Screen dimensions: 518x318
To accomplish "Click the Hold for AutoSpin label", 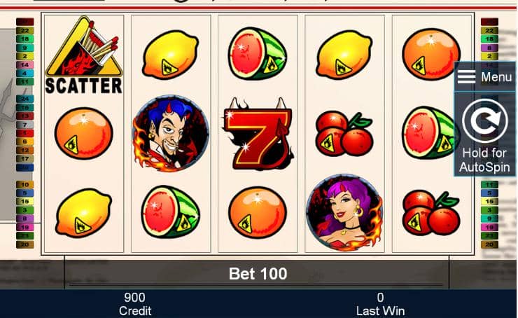I will click(484, 160).
